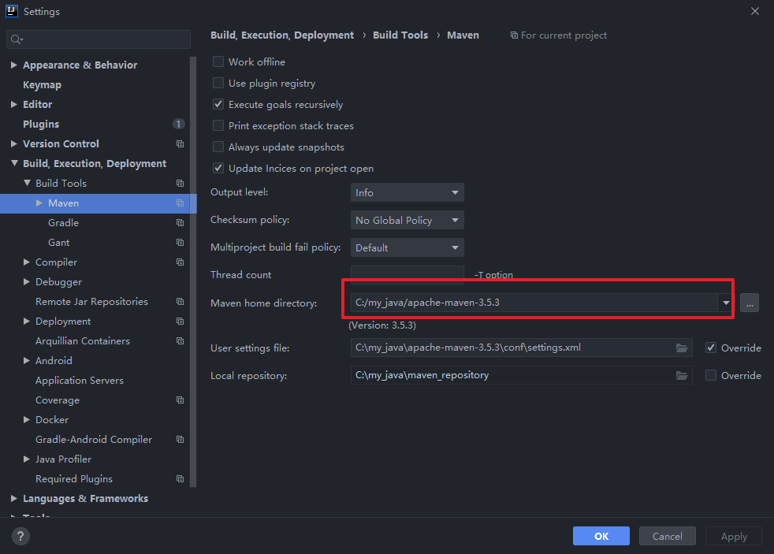Click the Thread count input field
The image size is (774, 554).
click(407, 275)
